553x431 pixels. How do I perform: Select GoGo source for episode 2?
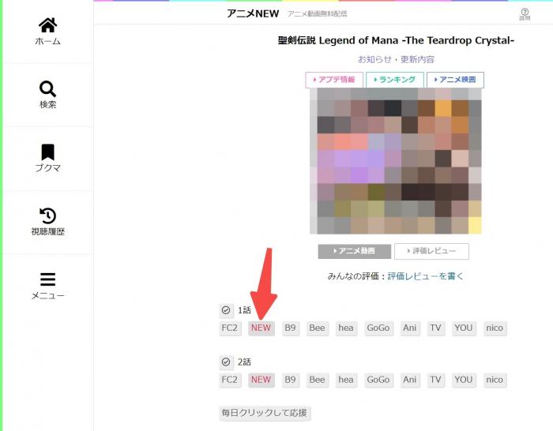point(378,380)
